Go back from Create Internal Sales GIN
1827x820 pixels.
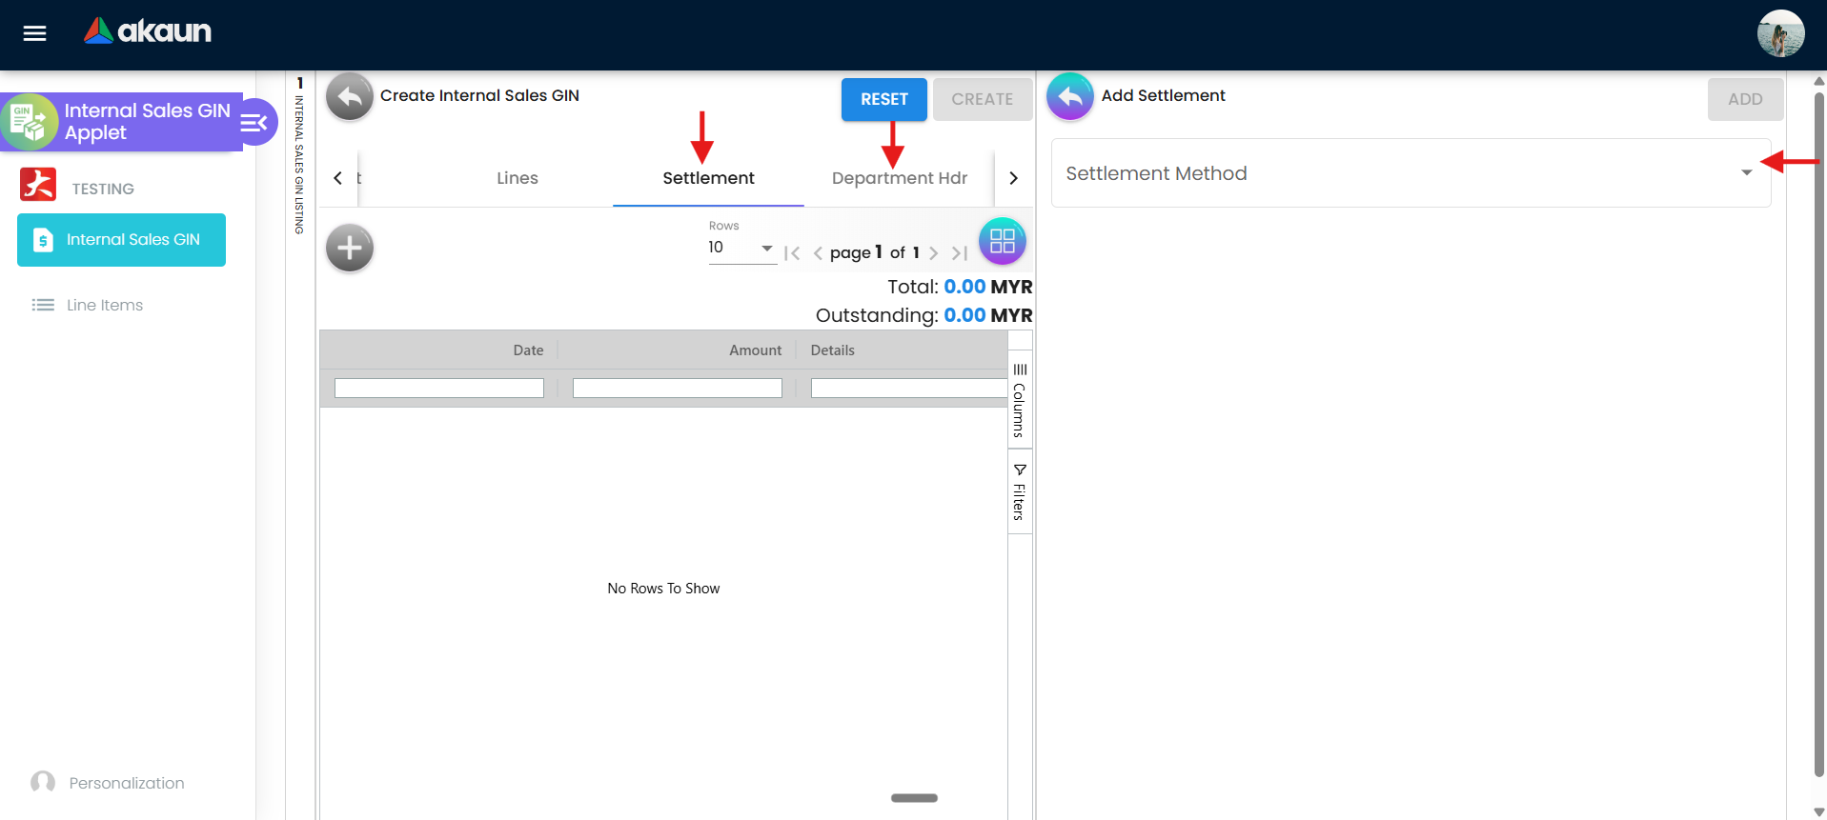click(349, 97)
